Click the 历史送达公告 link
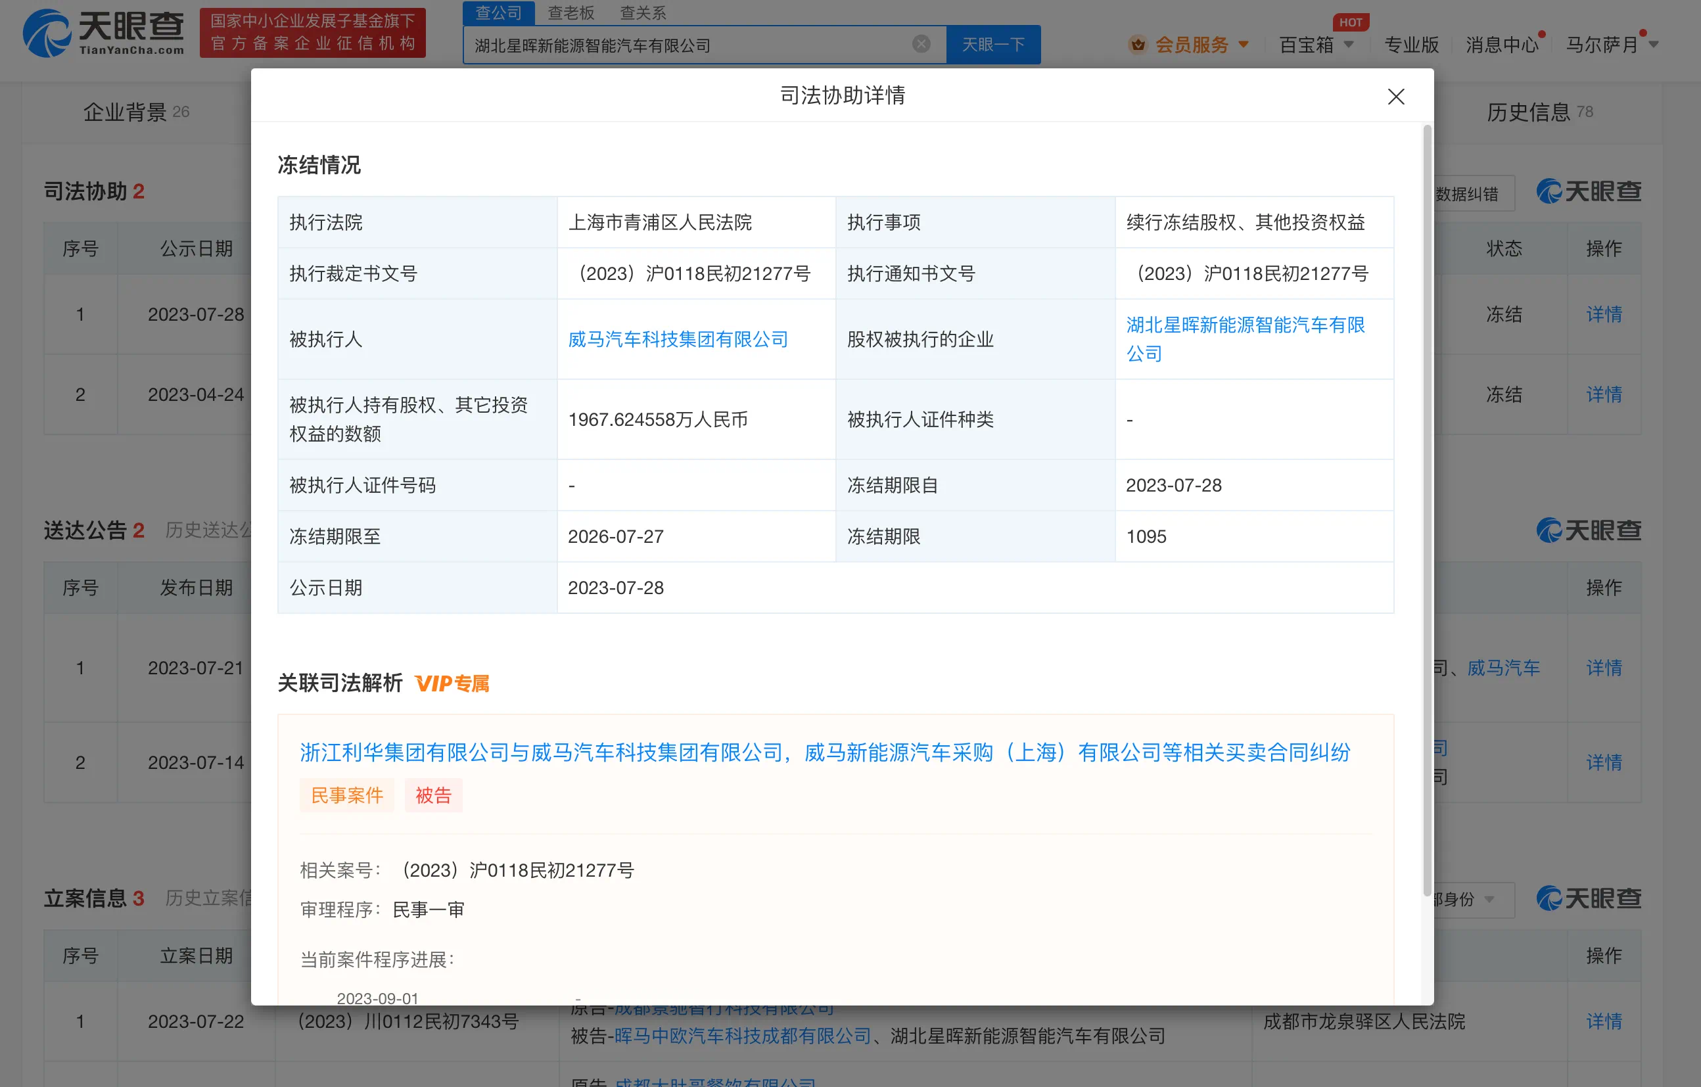Screen dimensions: 1701x1087 [x=208, y=530]
